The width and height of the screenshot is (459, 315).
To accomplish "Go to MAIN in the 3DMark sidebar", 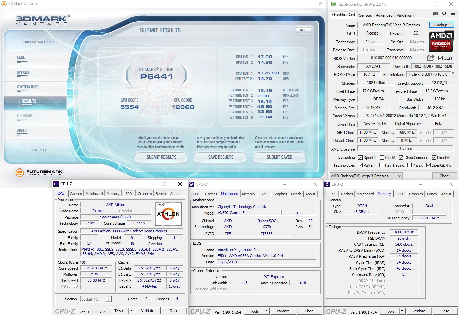I will point(21,58).
